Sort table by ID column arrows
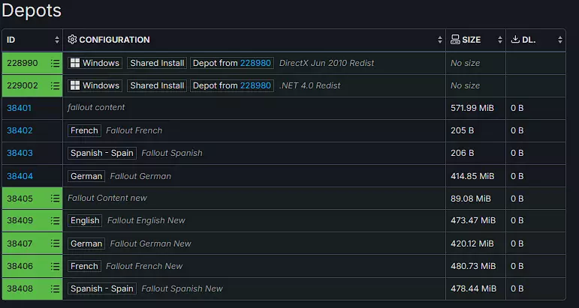Viewport: 579px width, 308px height. (x=57, y=40)
